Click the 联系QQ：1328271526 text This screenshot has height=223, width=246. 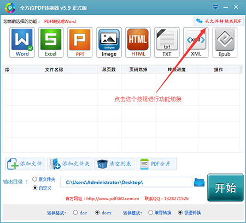coord(167,198)
